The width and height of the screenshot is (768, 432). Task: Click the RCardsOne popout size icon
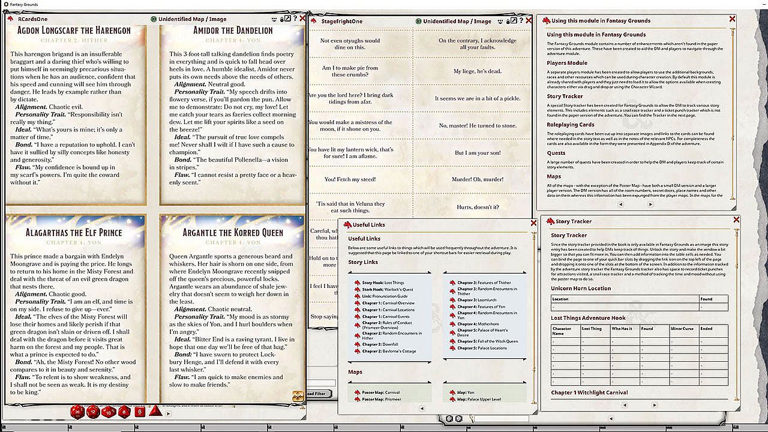coord(288,19)
